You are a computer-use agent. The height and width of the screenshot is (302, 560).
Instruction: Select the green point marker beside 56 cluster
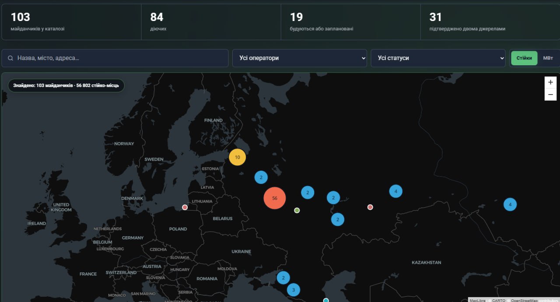(297, 211)
